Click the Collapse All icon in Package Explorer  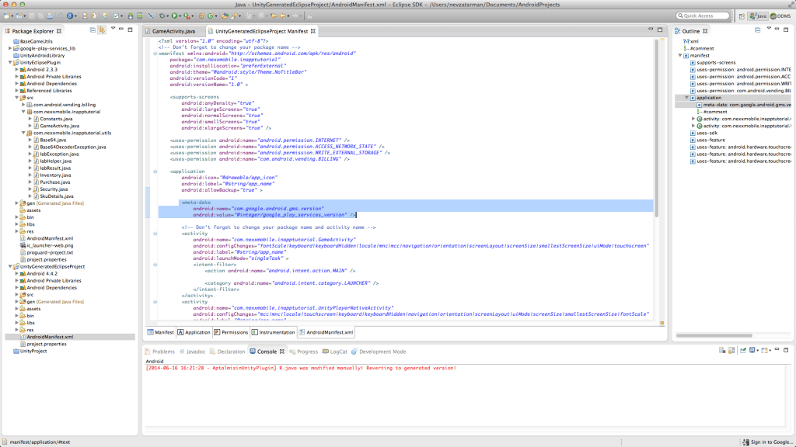pos(93,29)
